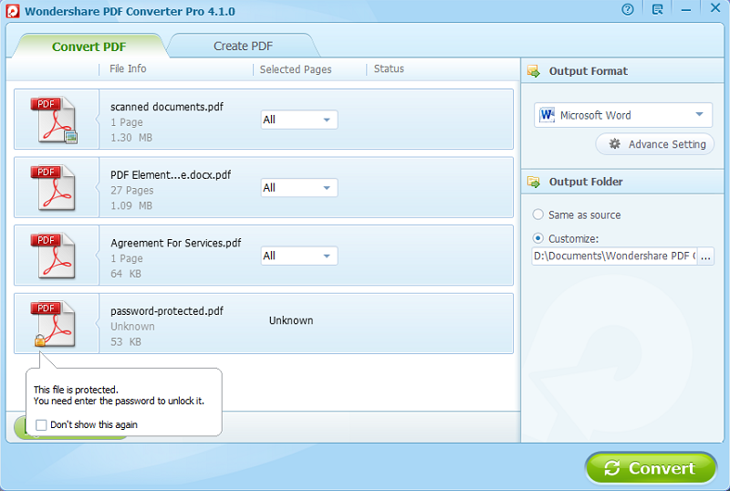Click the Selected Pages column header
The image size is (730, 491).
coord(296,69)
